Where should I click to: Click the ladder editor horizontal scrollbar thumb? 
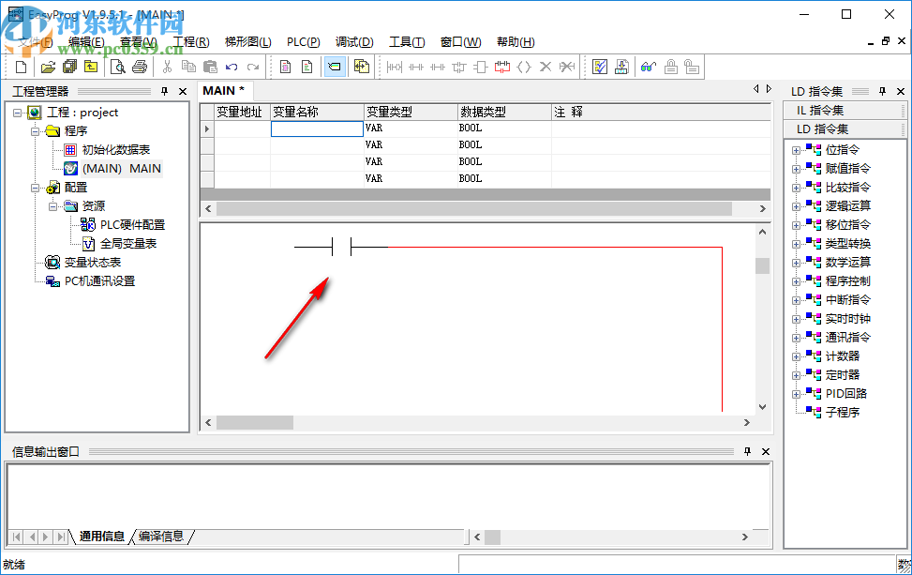tap(255, 422)
